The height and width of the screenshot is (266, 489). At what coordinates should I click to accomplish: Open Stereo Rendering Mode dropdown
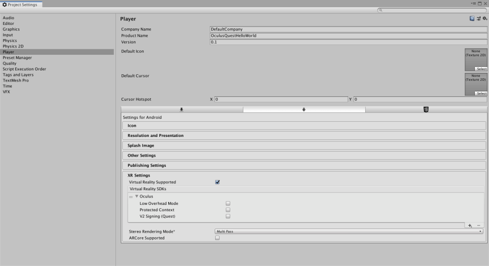click(349, 231)
